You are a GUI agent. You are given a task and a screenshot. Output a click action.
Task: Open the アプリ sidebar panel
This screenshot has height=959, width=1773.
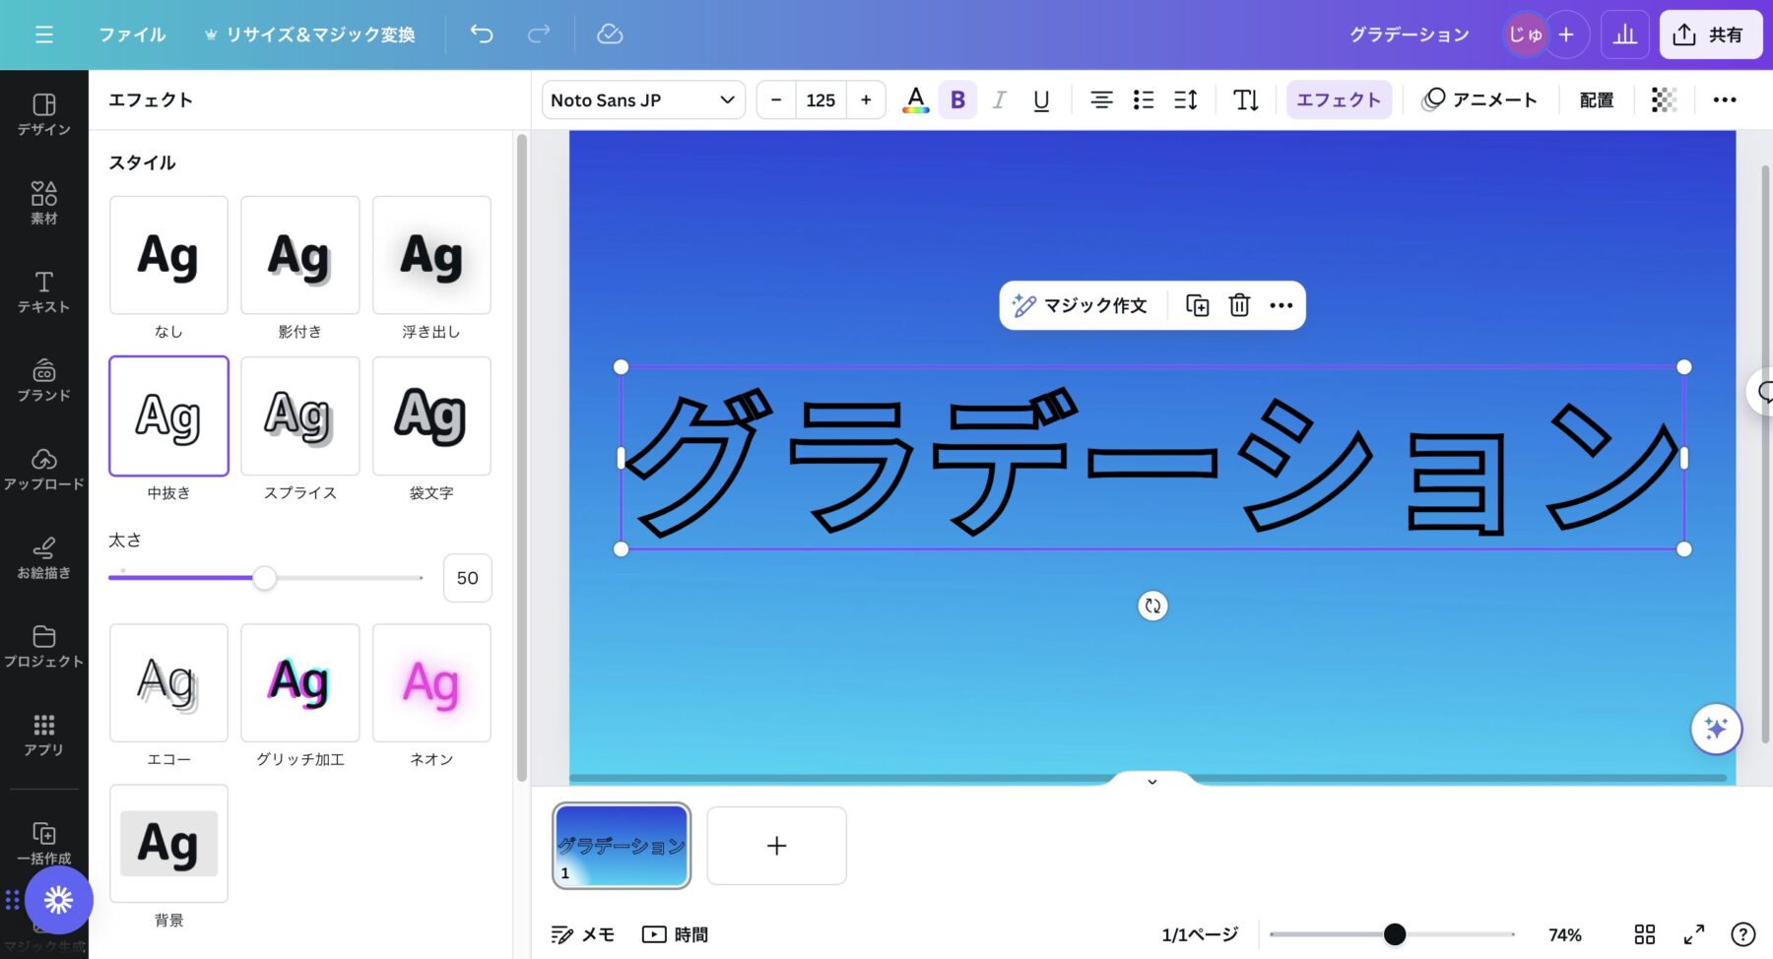point(44,735)
